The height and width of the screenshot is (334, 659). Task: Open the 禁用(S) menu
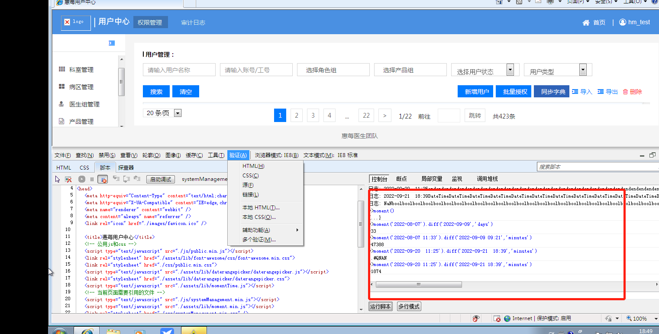107,155
